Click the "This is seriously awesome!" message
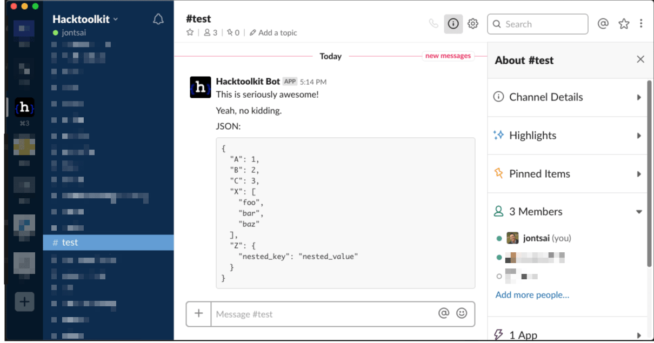This screenshot has height=343, width=654. click(268, 95)
